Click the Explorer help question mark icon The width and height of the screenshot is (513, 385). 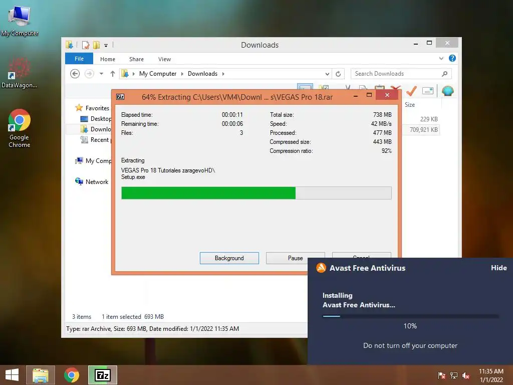pyautogui.click(x=452, y=58)
